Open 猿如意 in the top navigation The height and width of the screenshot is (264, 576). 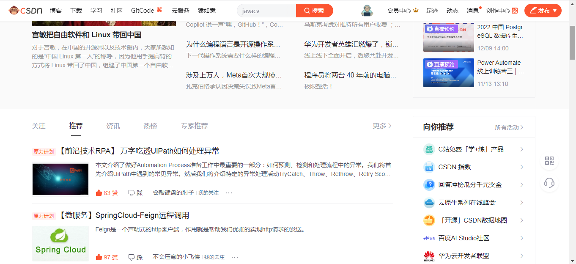click(x=207, y=11)
